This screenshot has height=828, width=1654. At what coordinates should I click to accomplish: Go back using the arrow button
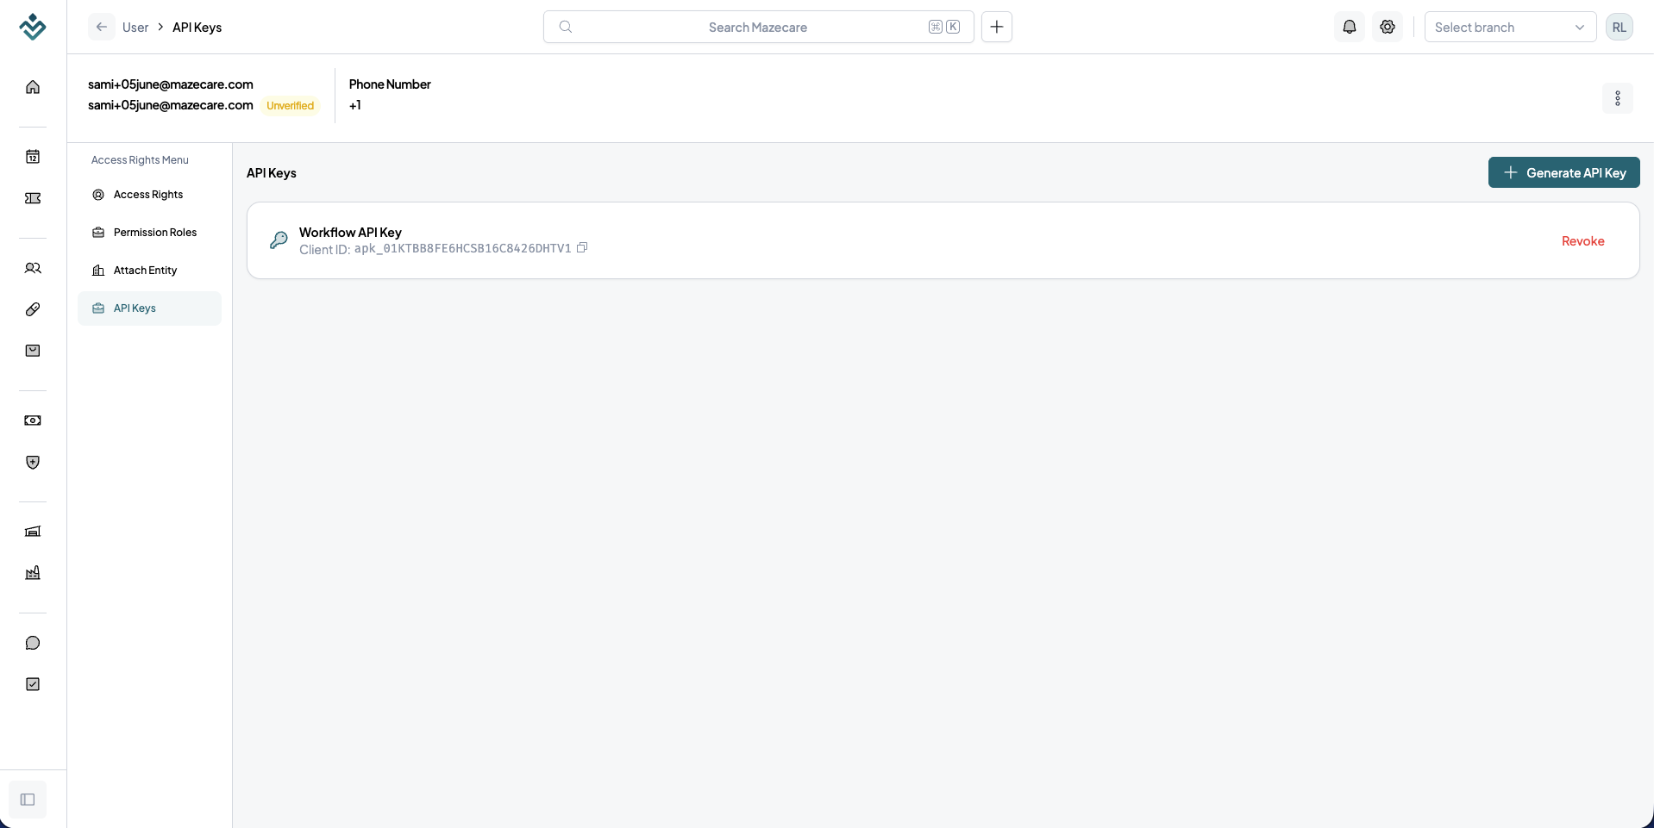click(x=102, y=27)
